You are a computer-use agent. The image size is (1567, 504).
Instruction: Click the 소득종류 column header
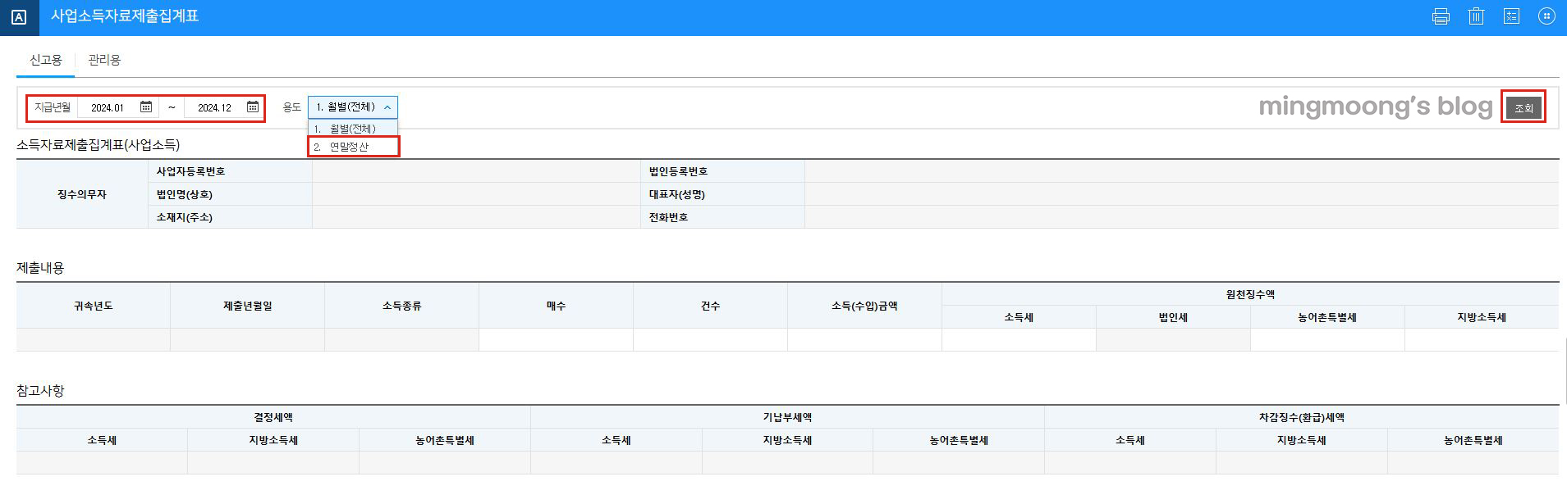click(401, 306)
